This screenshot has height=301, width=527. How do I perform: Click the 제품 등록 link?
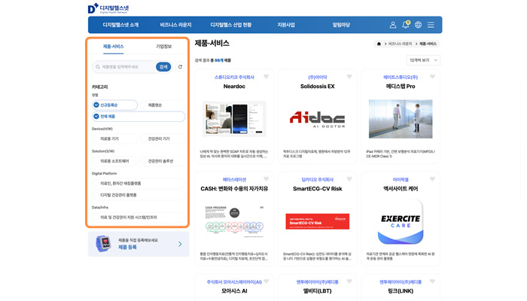click(127, 247)
